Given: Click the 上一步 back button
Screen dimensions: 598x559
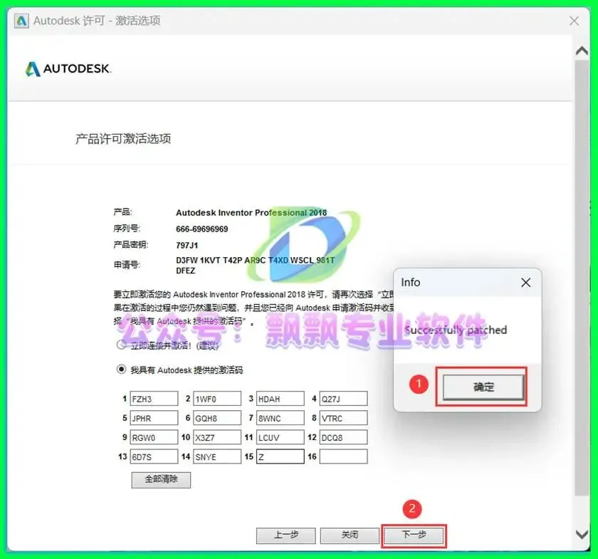Looking at the screenshot, I should [x=286, y=536].
